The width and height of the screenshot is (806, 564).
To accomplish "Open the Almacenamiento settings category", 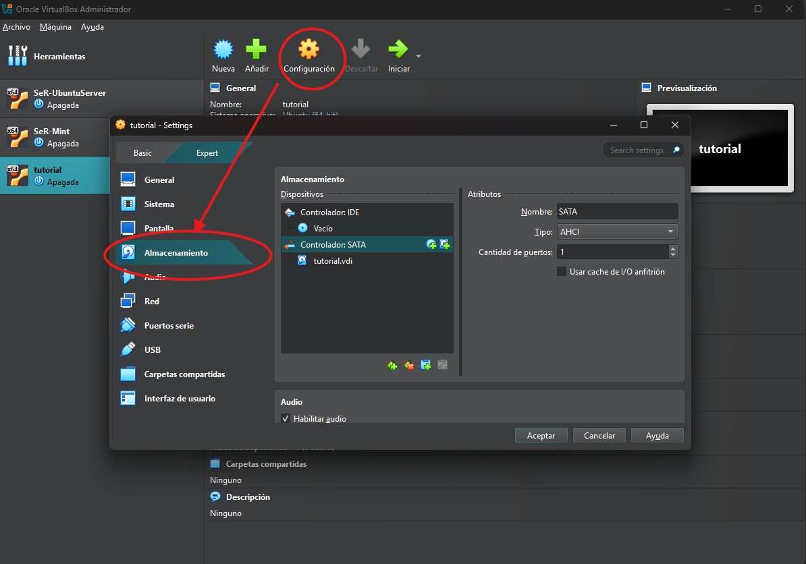I will (176, 253).
